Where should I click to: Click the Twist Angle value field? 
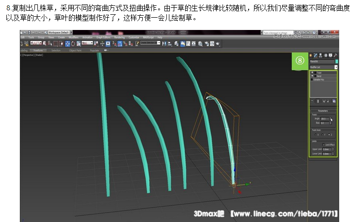tap(325, 119)
